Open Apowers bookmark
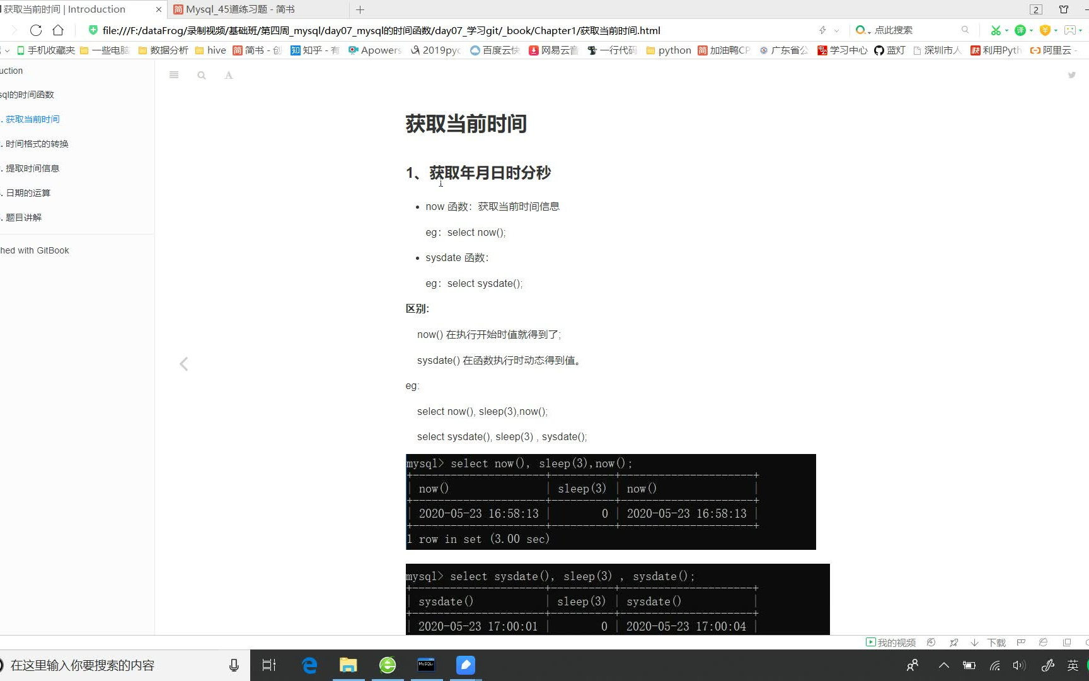Image resolution: width=1089 pixels, height=681 pixels. pyautogui.click(x=374, y=50)
